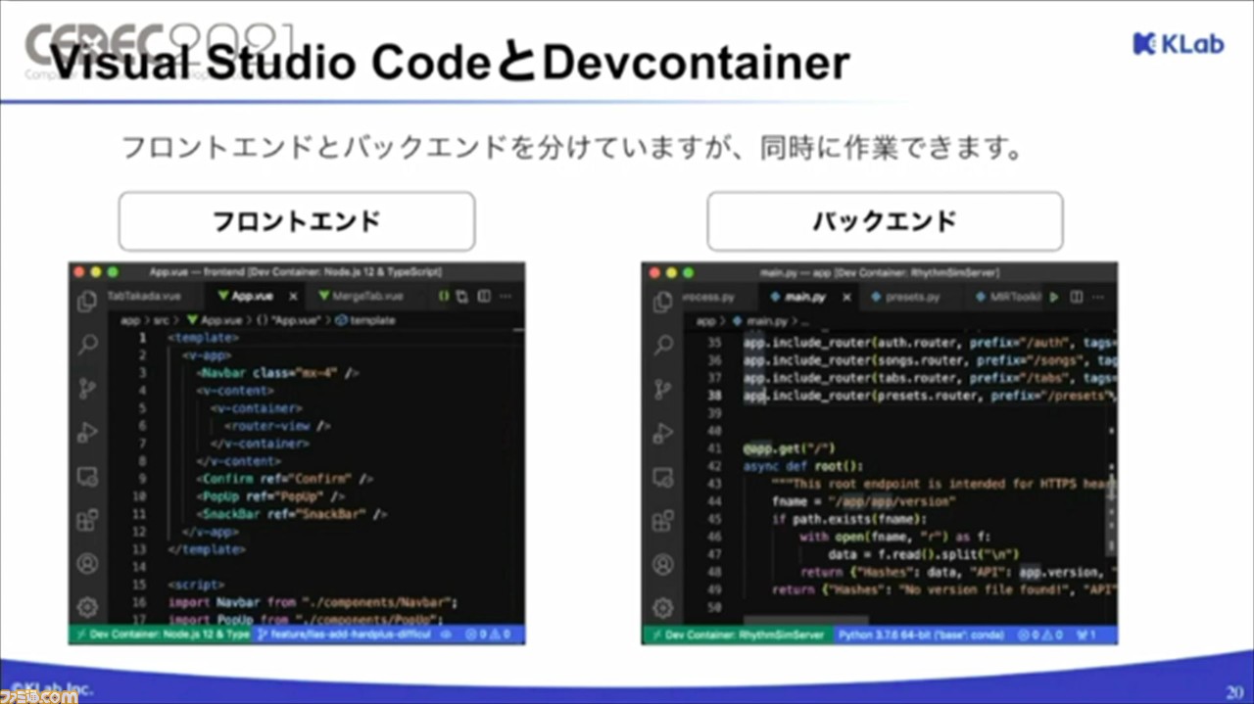The height and width of the screenshot is (704, 1254).
Task: Close the App.vue tab
Action: point(293,296)
